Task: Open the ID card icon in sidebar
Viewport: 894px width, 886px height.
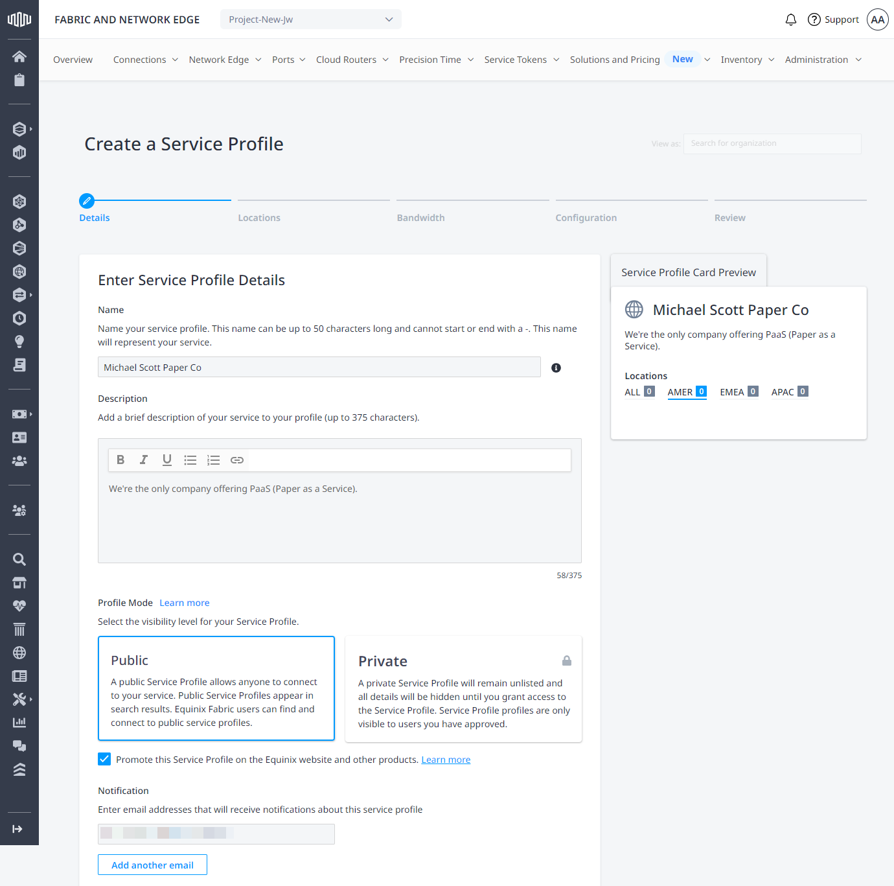Action: (x=19, y=437)
